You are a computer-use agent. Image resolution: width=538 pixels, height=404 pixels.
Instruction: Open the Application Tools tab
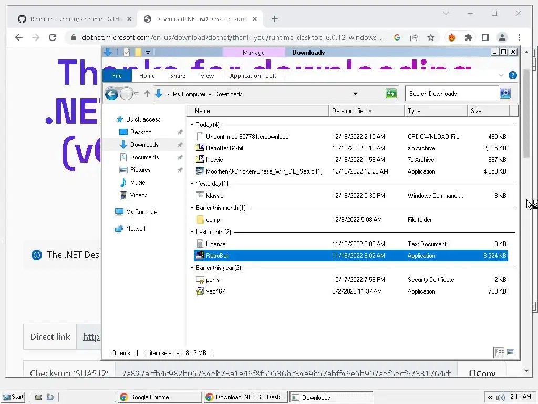tap(253, 76)
